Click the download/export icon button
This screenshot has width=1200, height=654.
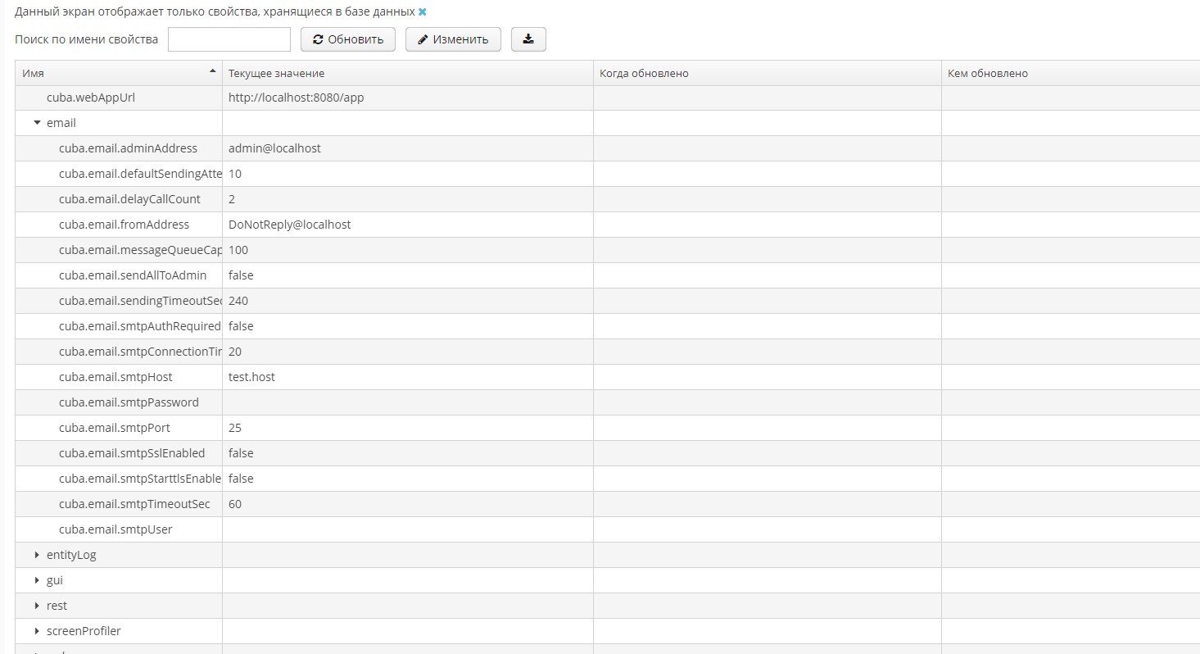528,39
